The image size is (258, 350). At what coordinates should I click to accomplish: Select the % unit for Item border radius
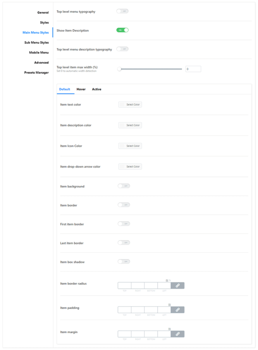[x=170, y=280]
